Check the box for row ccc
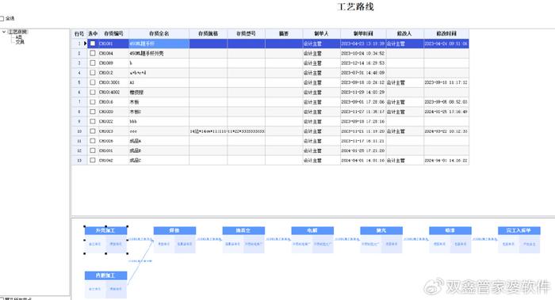Screen dimensions: 555x300 93,131
